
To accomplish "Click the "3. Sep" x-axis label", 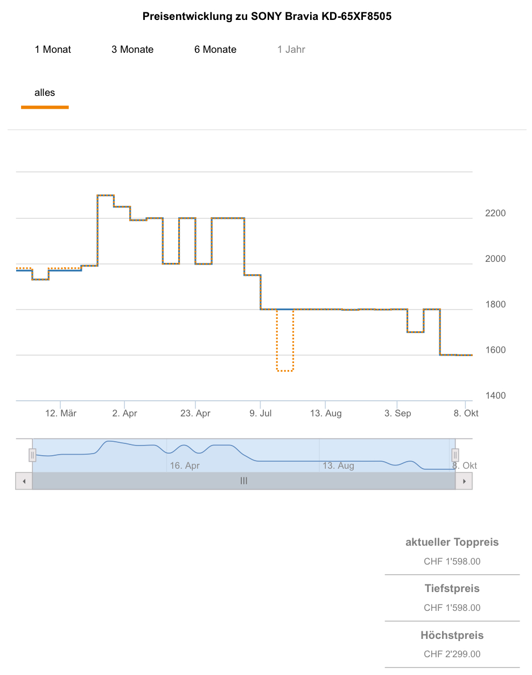I will point(397,413).
